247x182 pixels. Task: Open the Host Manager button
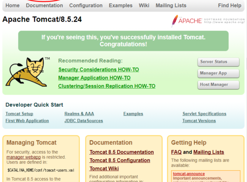(219, 85)
